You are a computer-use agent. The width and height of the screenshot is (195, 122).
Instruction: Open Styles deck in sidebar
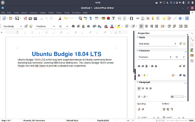[192, 50]
